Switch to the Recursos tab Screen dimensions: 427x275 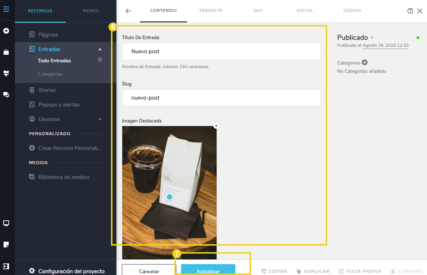(x=40, y=11)
